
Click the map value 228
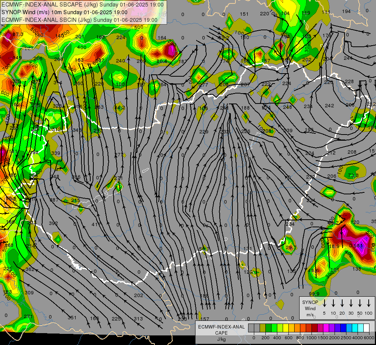[349, 81]
